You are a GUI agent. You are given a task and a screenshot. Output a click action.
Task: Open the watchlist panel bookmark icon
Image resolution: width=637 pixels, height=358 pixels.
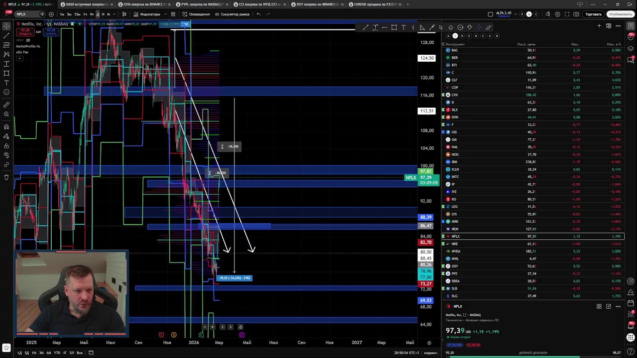pos(631,26)
